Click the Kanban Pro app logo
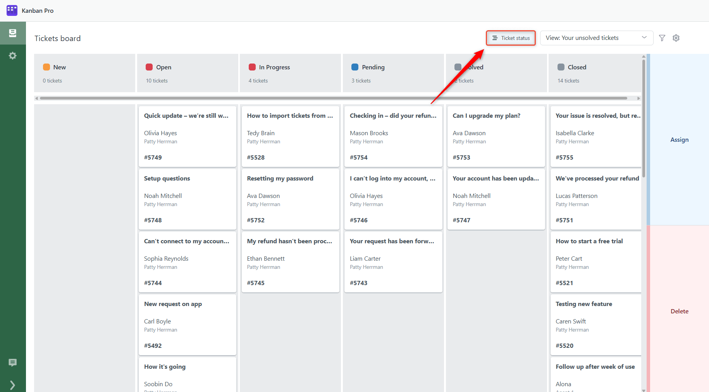 coord(12,10)
